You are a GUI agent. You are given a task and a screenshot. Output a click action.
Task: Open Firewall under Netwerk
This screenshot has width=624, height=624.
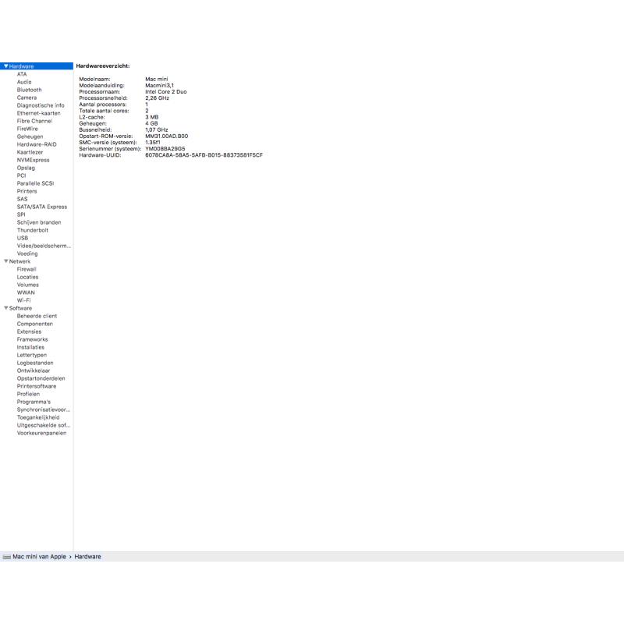27,269
